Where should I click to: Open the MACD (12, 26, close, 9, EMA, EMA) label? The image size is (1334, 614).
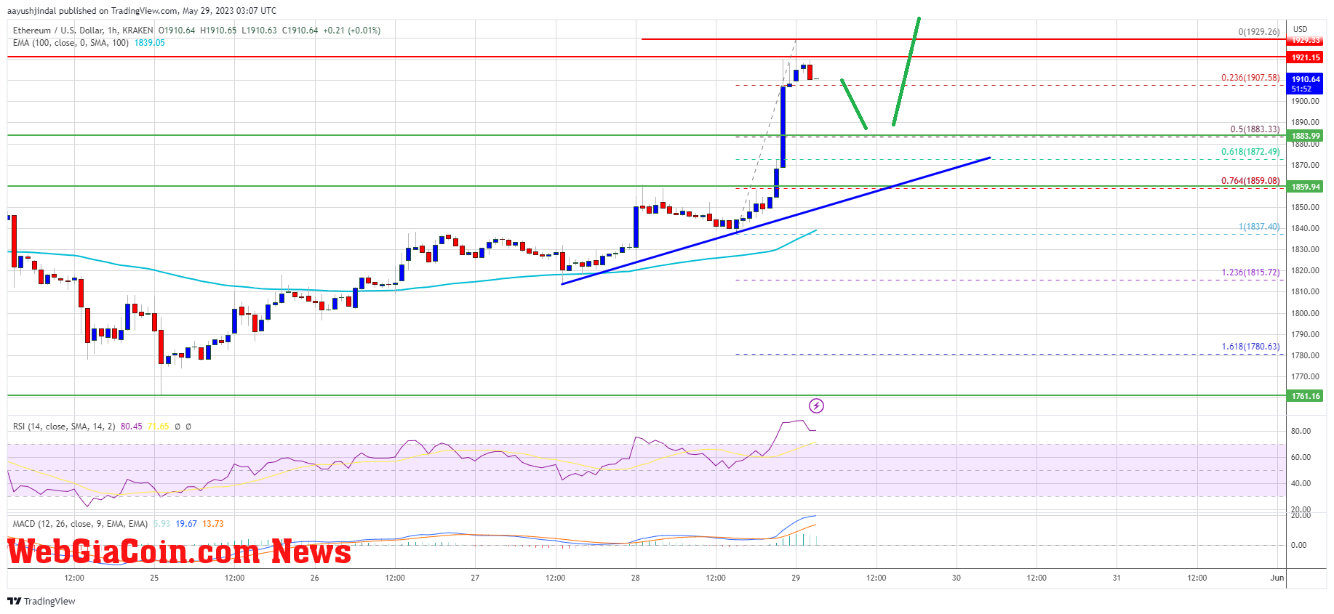[x=80, y=524]
